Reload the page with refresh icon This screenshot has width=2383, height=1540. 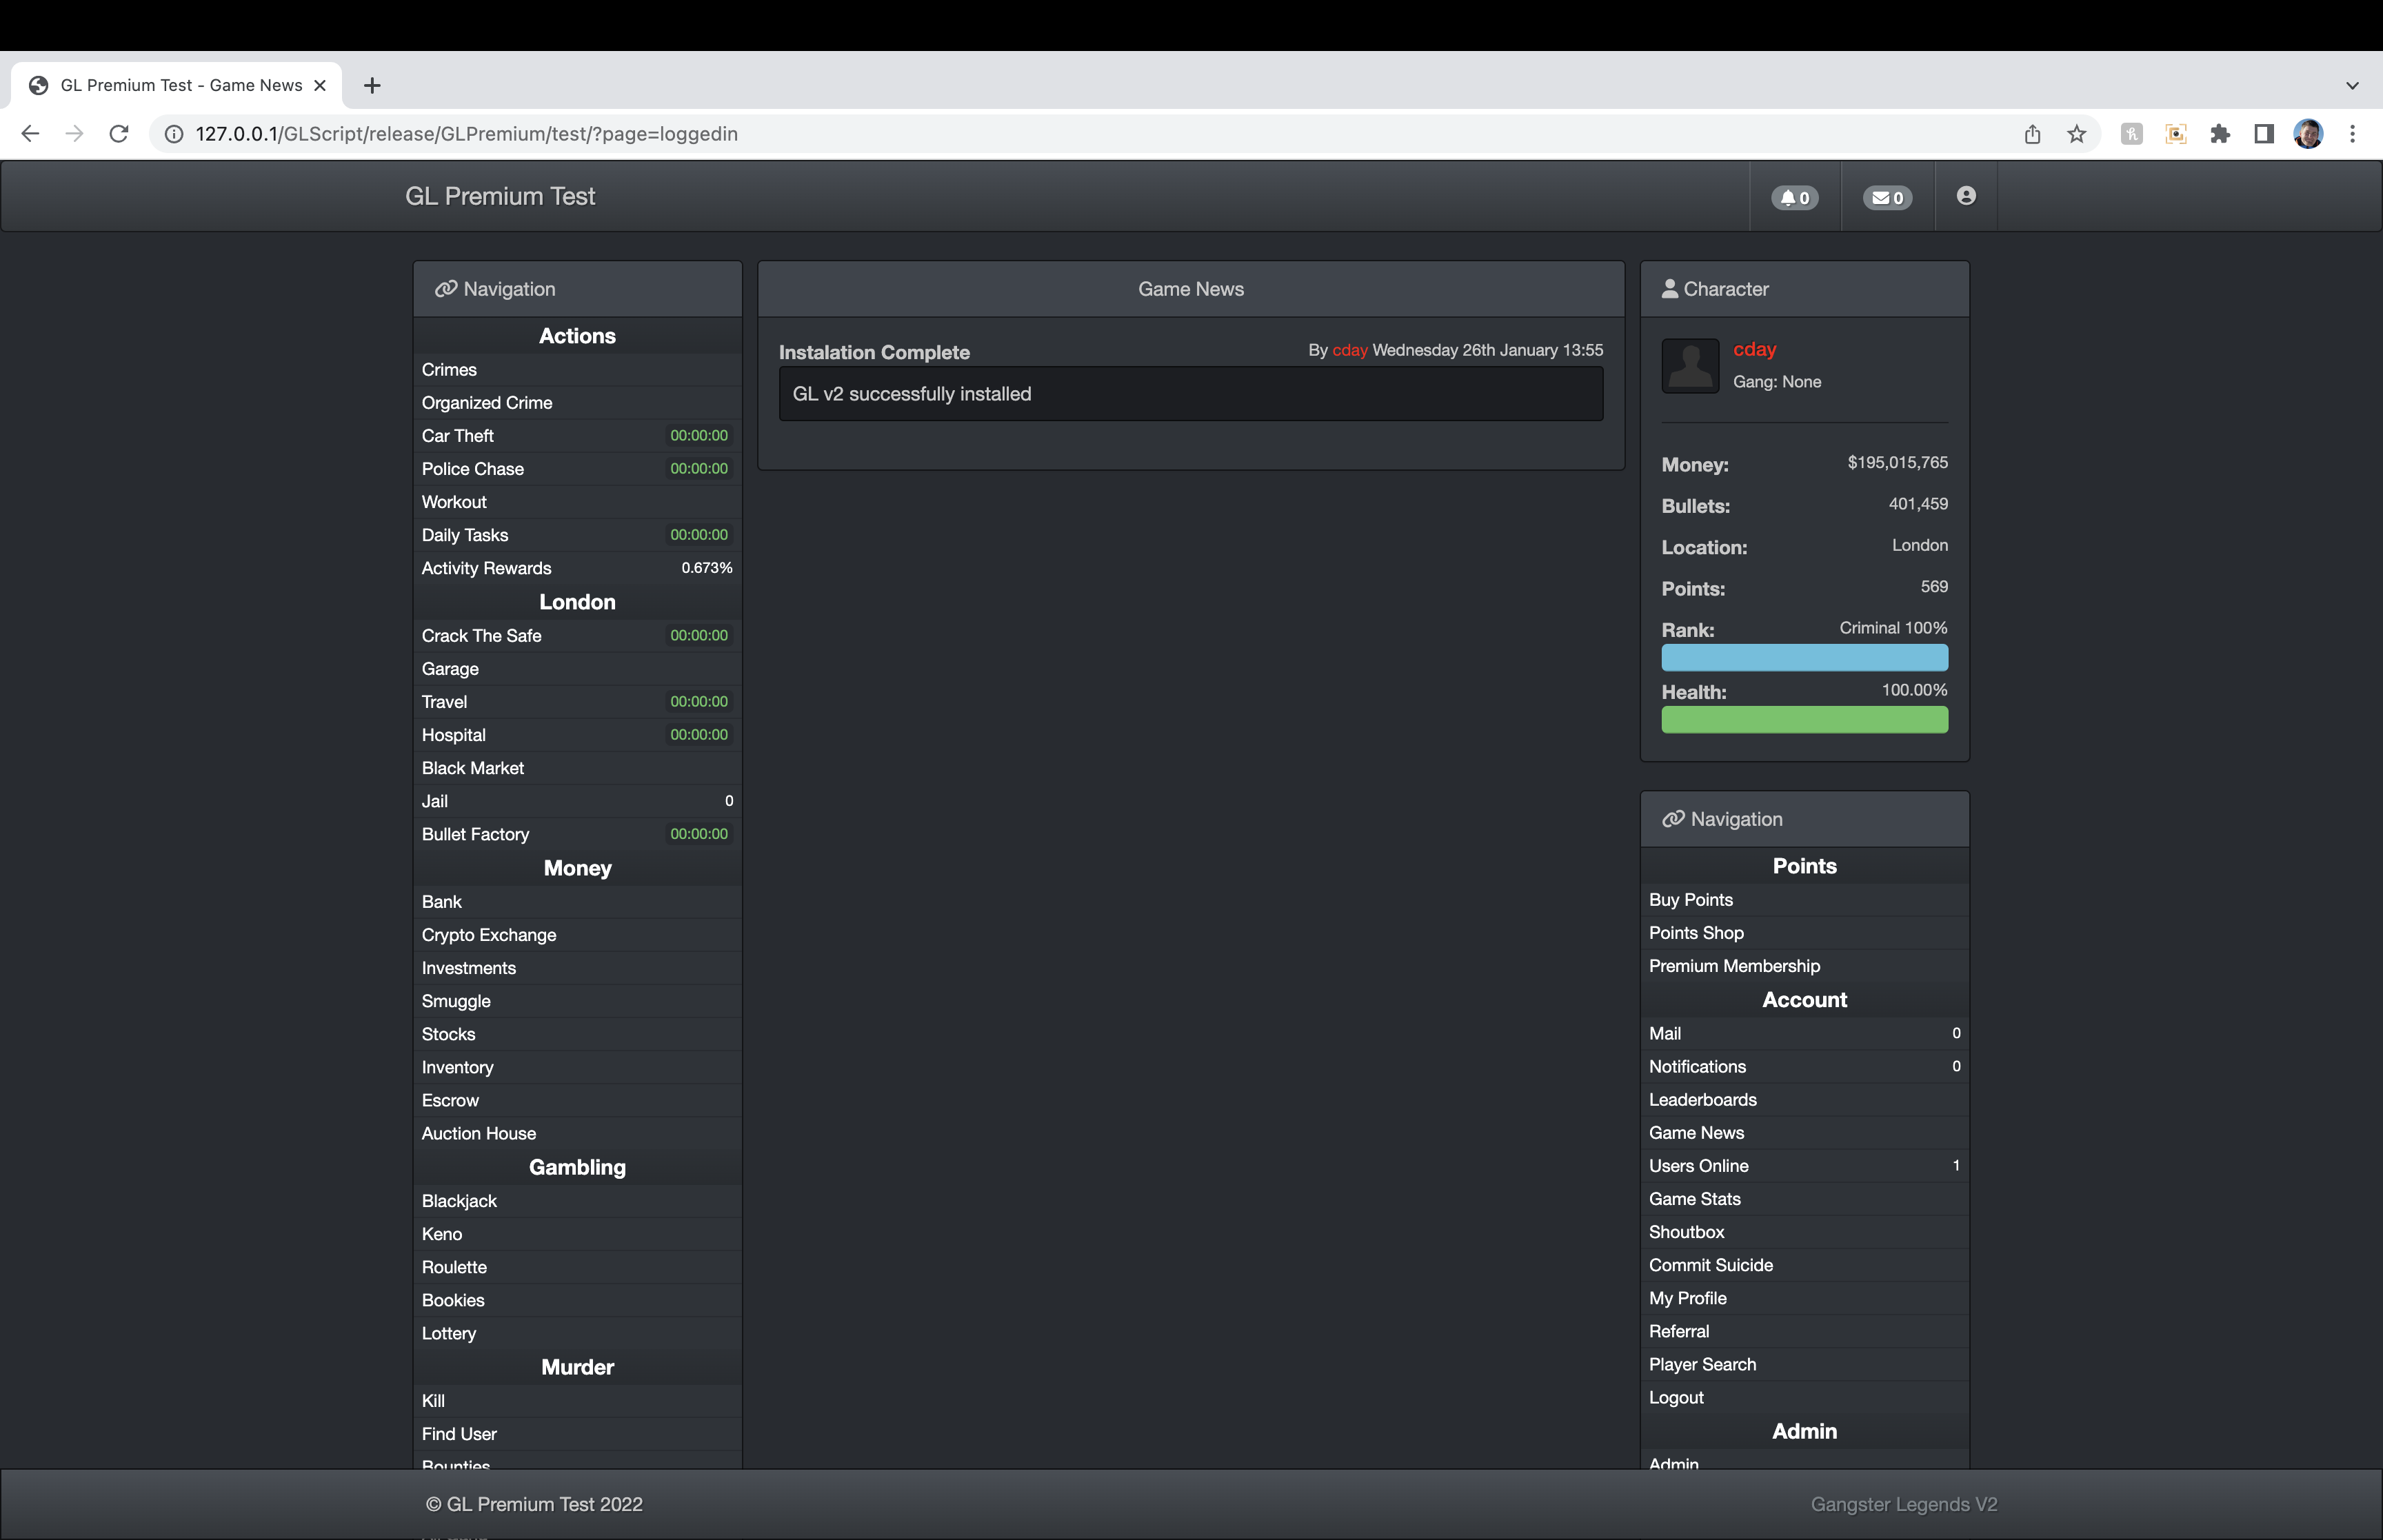click(119, 134)
